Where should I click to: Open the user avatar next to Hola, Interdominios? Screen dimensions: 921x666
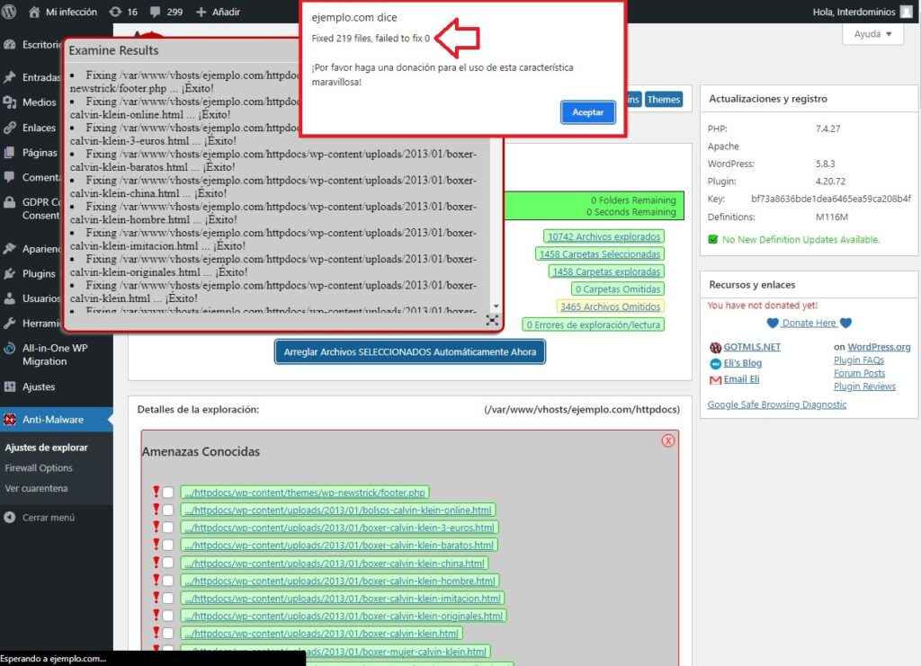pyautogui.click(x=907, y=12)
